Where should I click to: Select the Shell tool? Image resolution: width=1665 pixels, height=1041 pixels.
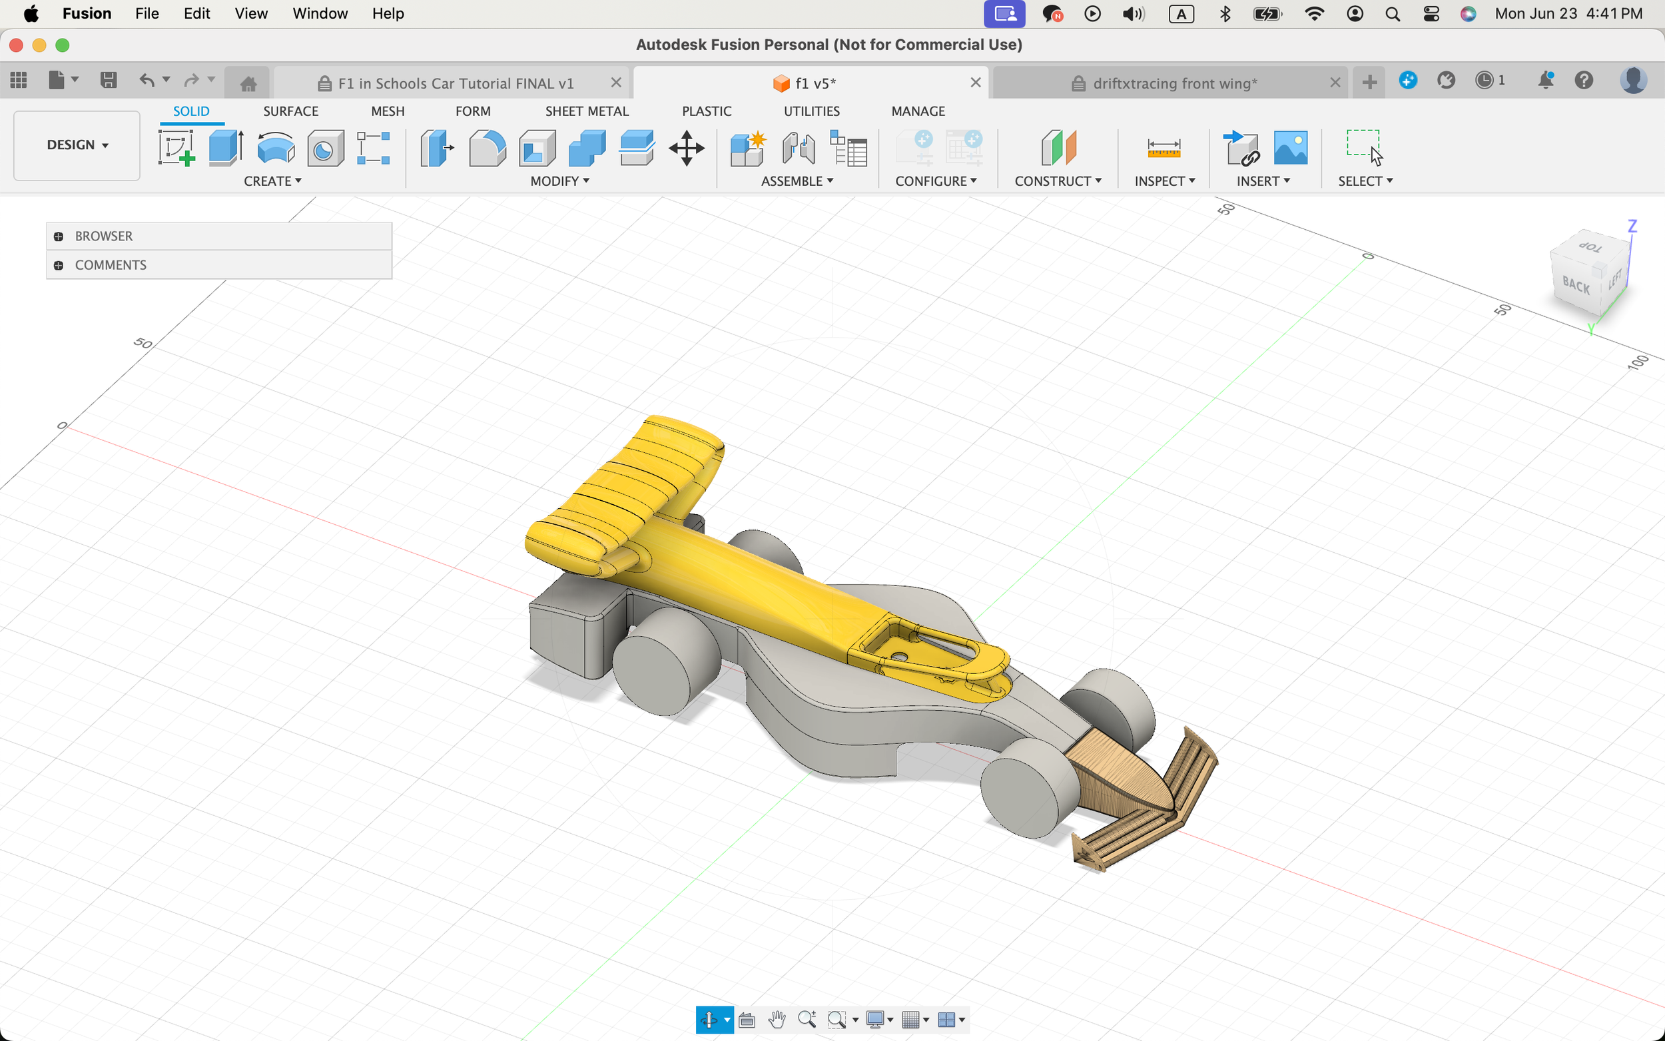[x=537, y=148]
